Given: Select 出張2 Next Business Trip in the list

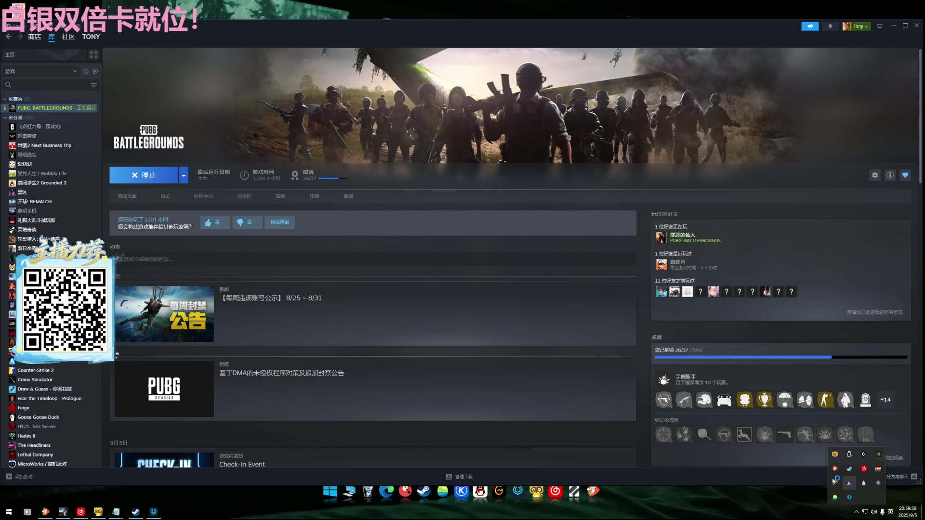Looking at the screenshot, I should [44, 145].
